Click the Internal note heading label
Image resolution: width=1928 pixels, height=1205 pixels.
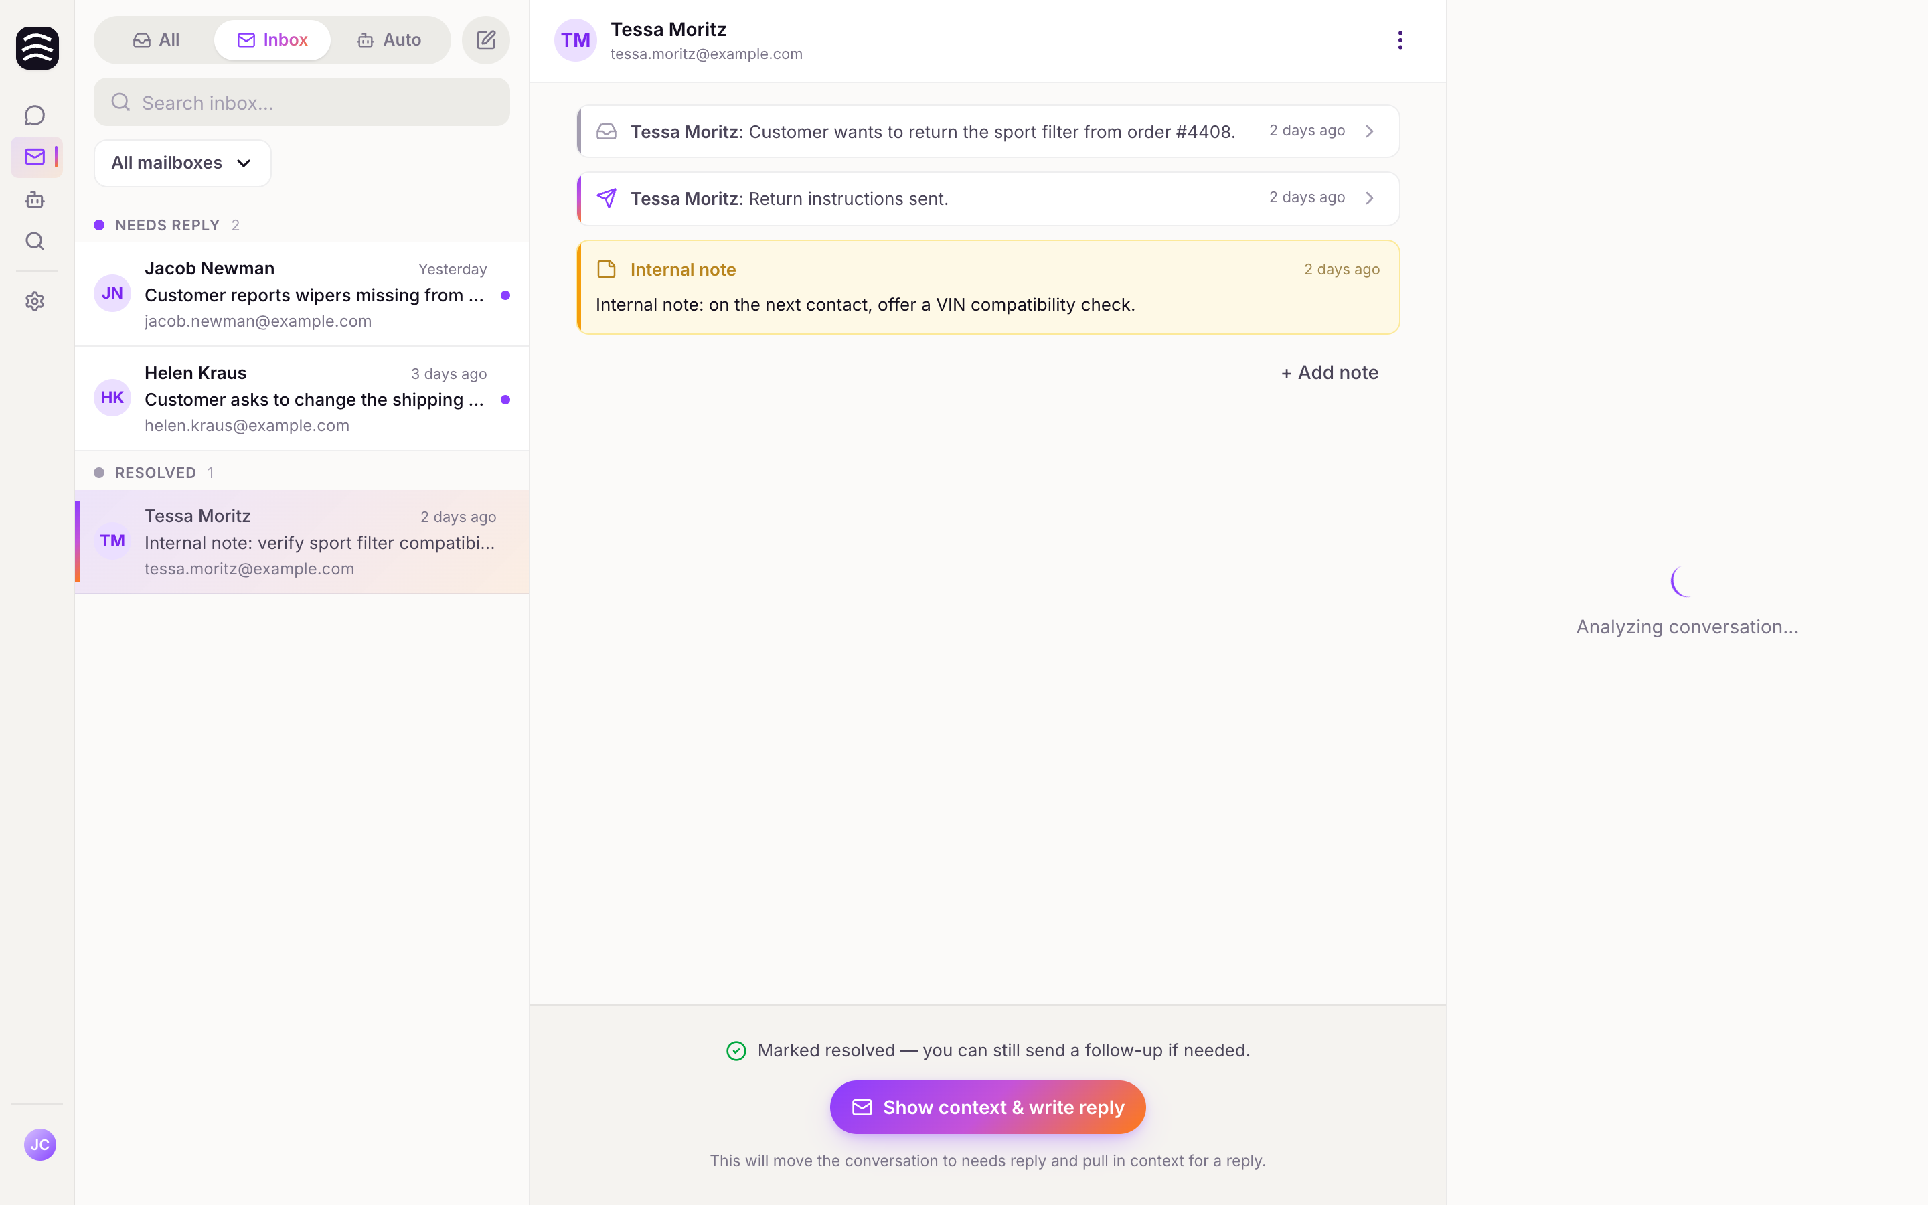click(683, 269)
